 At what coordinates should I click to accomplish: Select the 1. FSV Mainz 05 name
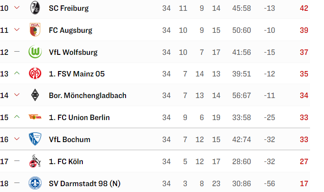tap(76, 74)
